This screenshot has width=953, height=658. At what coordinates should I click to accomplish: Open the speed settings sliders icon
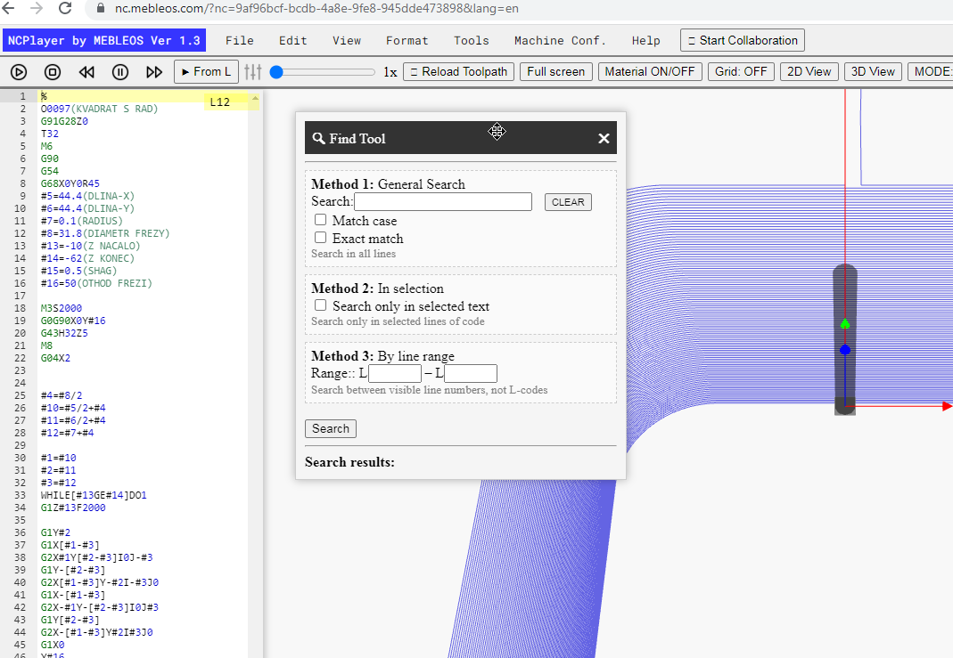point(253,72)
